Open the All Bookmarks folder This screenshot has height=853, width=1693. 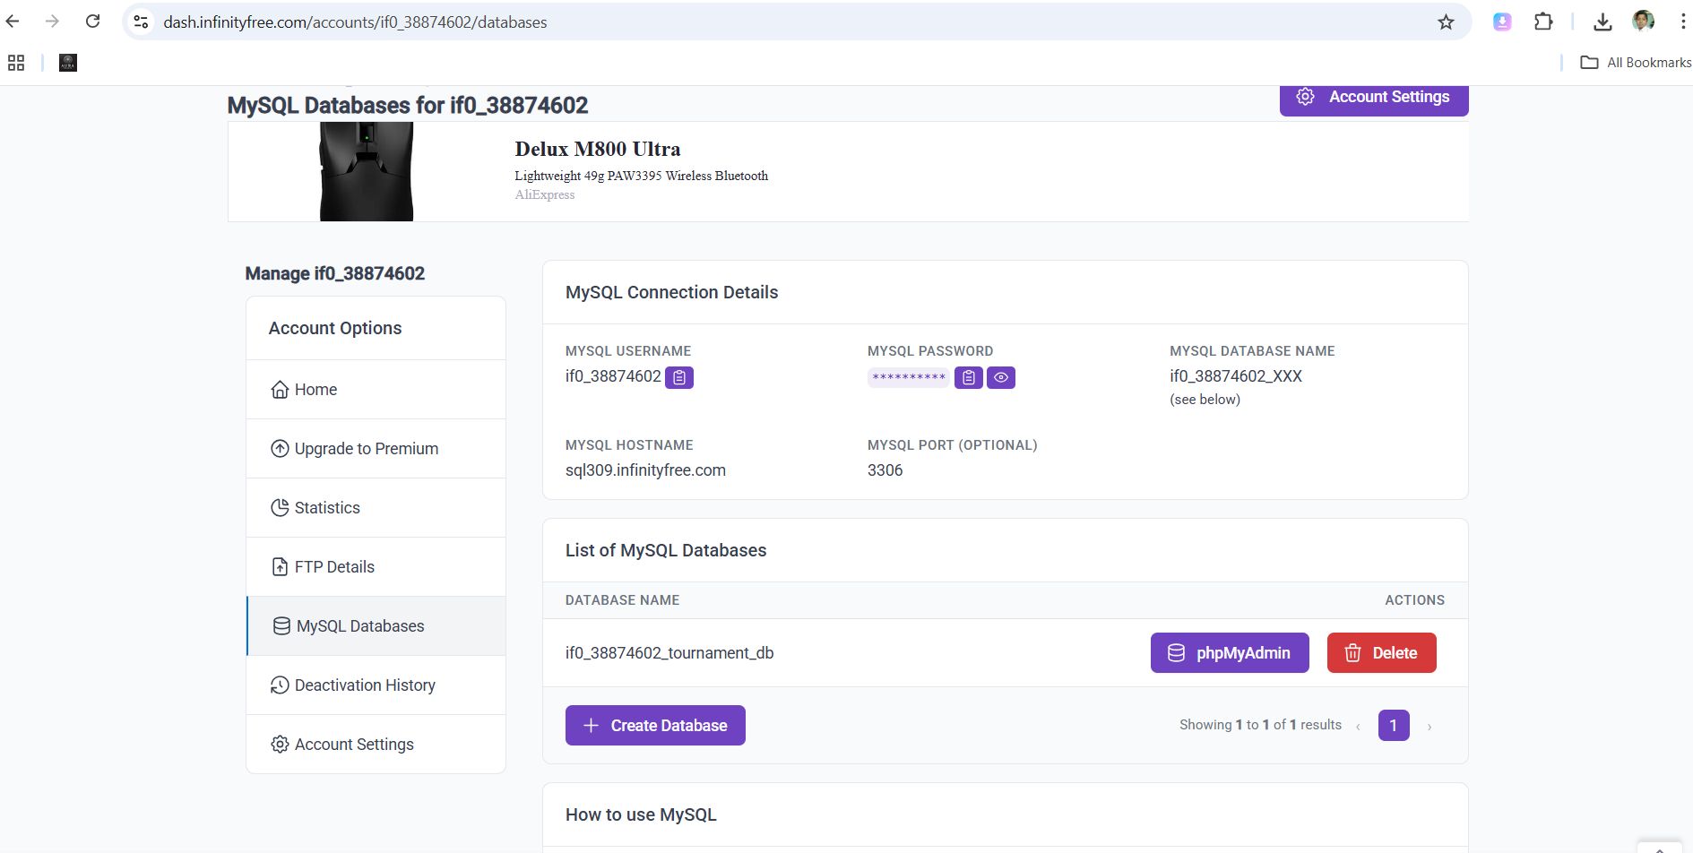[1636, 63]
